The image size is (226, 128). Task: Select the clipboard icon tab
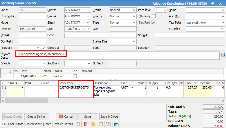[x=101, y=124]
